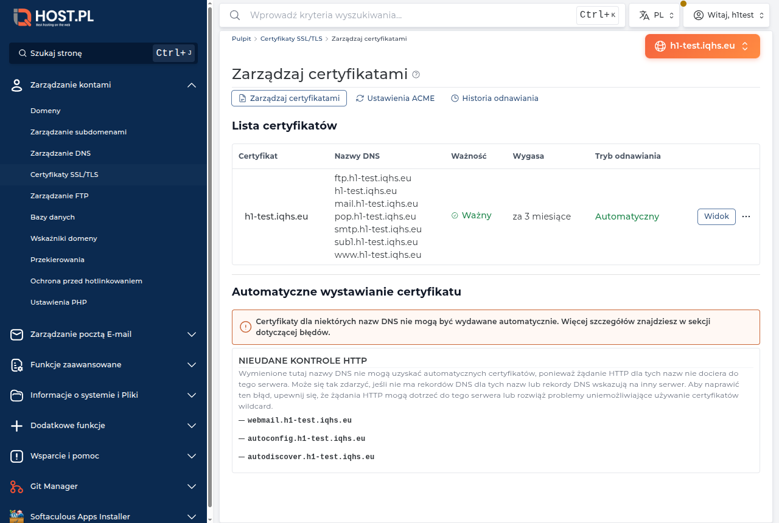Open the Witaj, h1test user menu
The height and width of the screenshot is (523, 779).
point(727,15)
